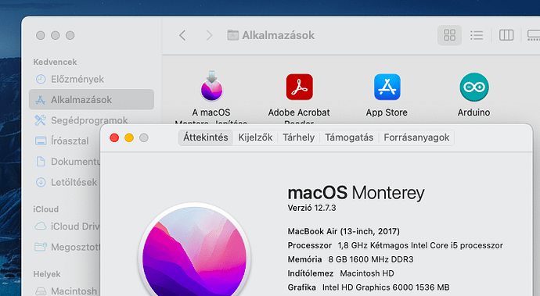Click the iCloud sidebar heading
This screenshot has height=296, width=540.
click(46, 209)
